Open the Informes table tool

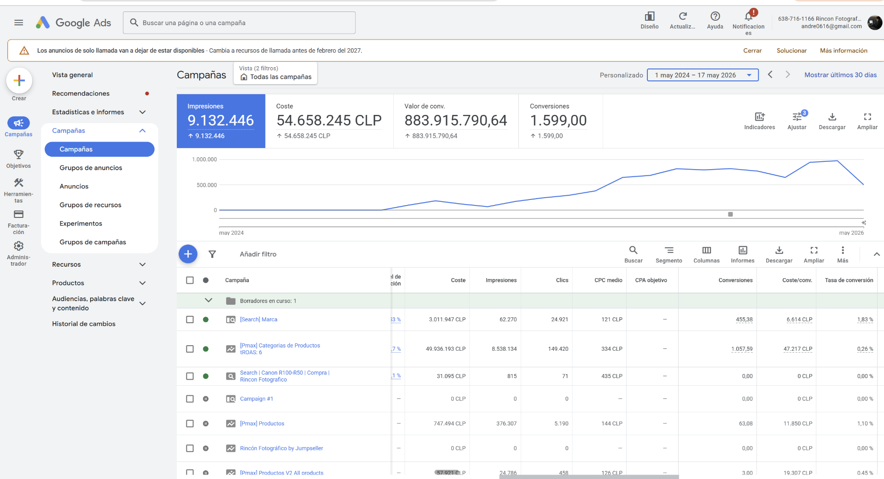[743, 254]
